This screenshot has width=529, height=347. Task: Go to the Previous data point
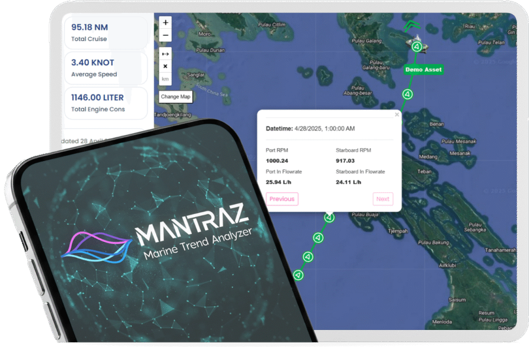(x=282, y=199)
